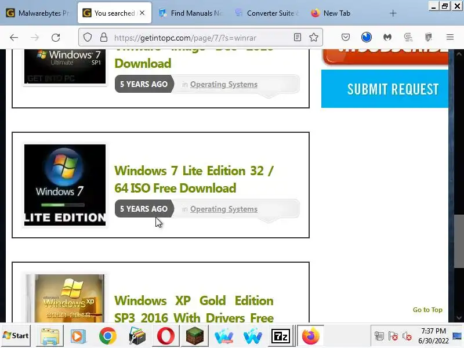Click the search extension icon in toolbar
Viewport: 464px width, 348px height.
click(x=408, y=37)
